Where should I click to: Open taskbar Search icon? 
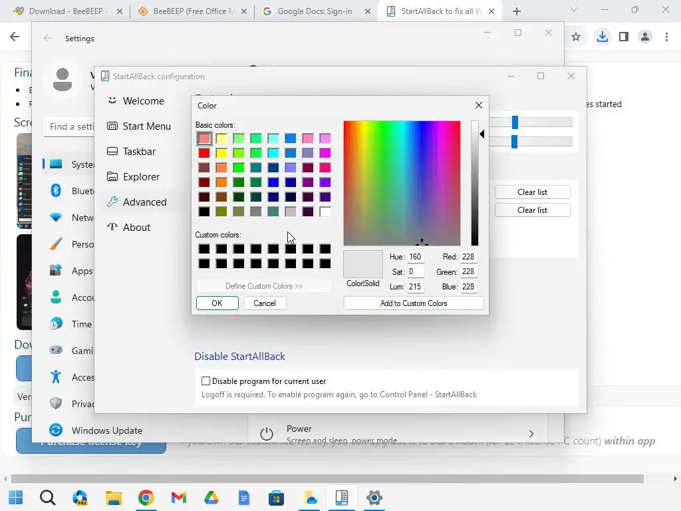(x=48, y=498)
